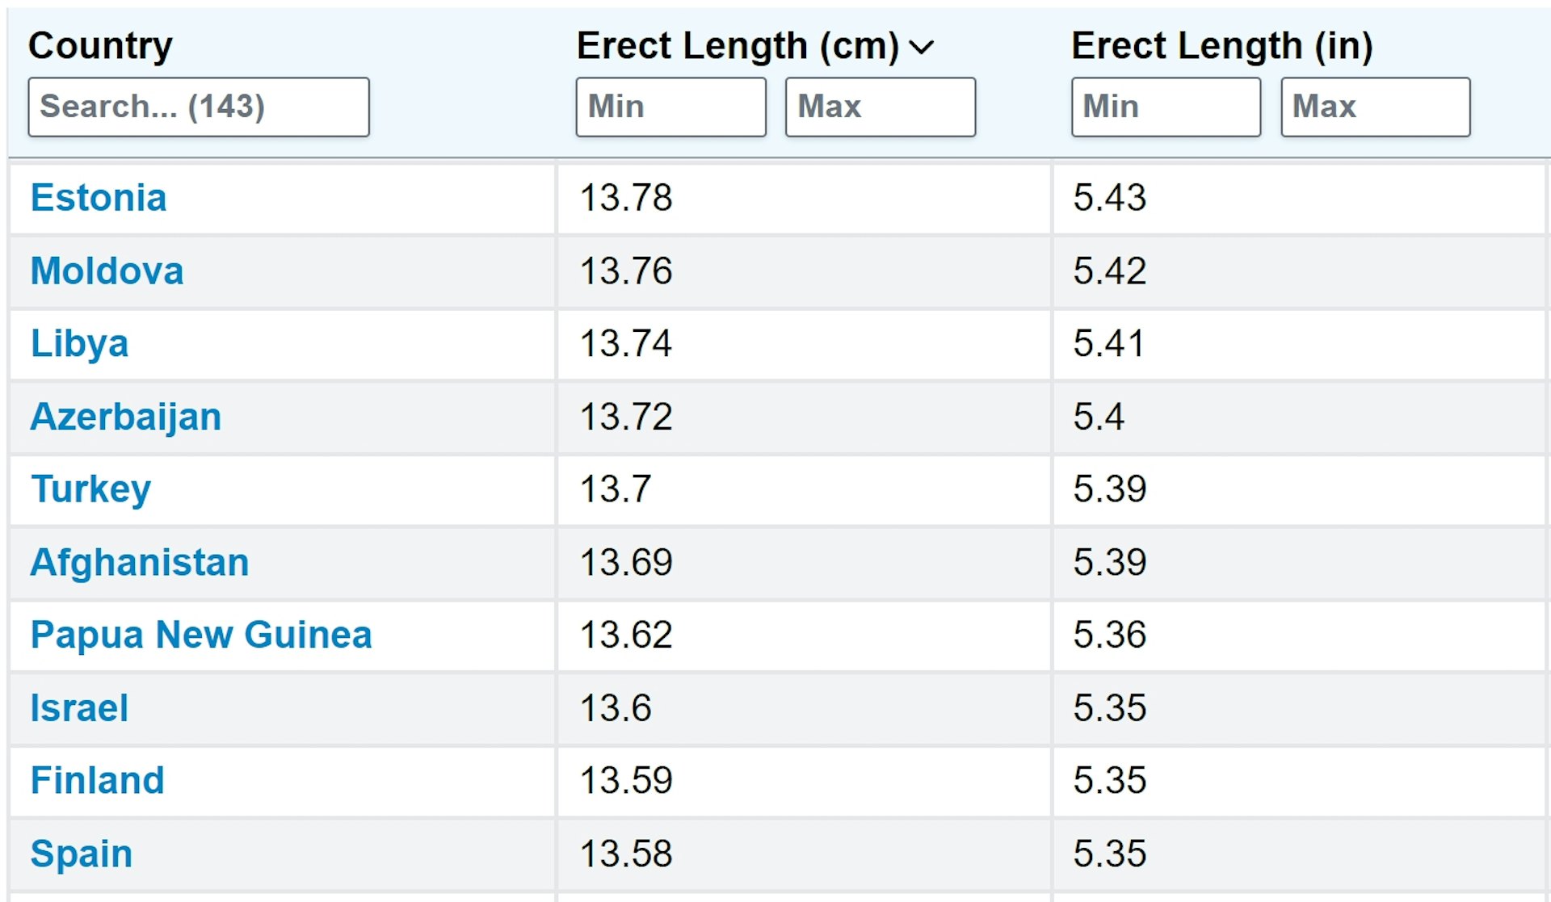Screen dimensions: 1551x902
Task: Open the Finland country link
Action: [x=97, y=781]
